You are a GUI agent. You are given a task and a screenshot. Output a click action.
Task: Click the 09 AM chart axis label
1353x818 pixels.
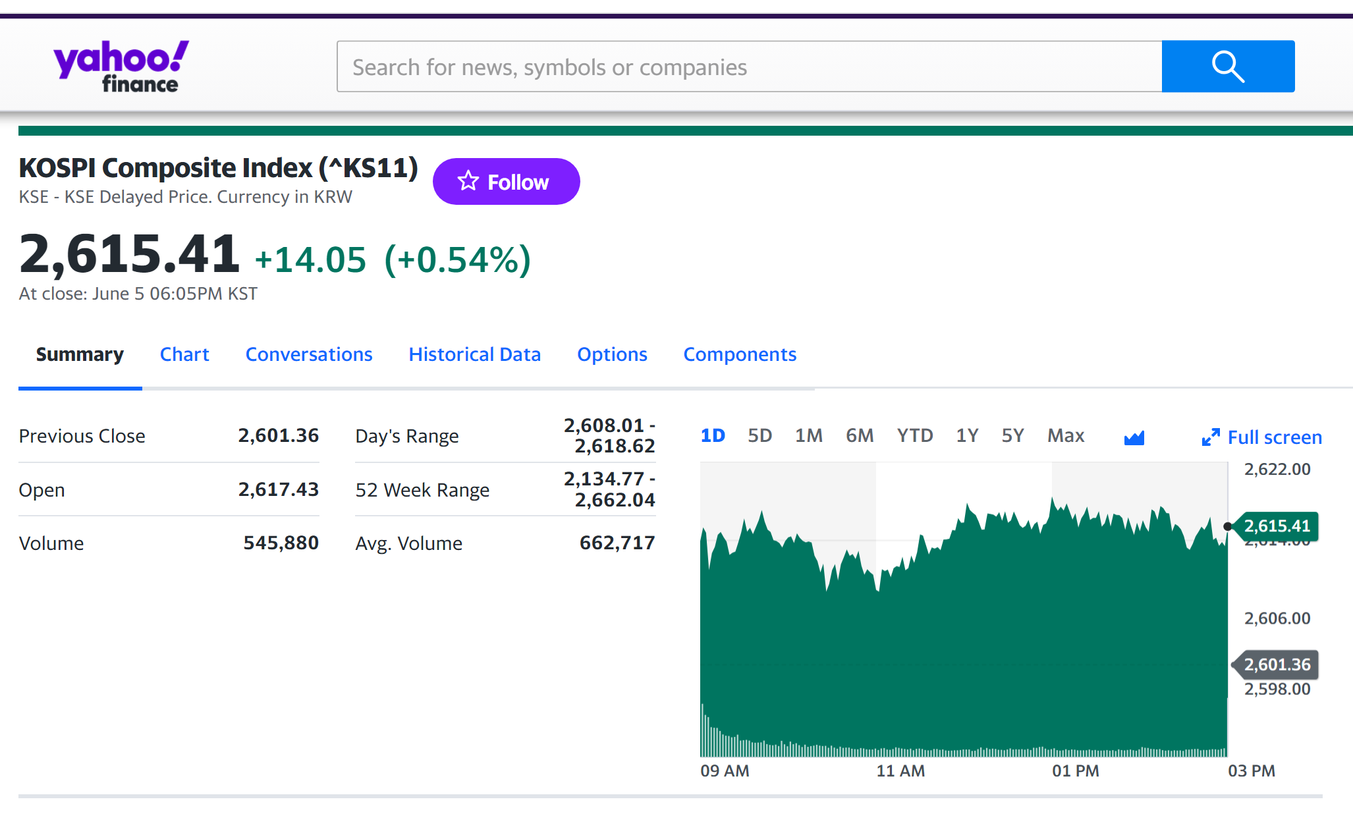click(725, 771)
